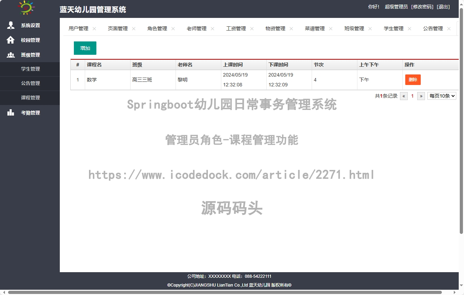464x295 pixels.
Task: Switch to the 学生管理 tab
Action: tap(394, 29)
